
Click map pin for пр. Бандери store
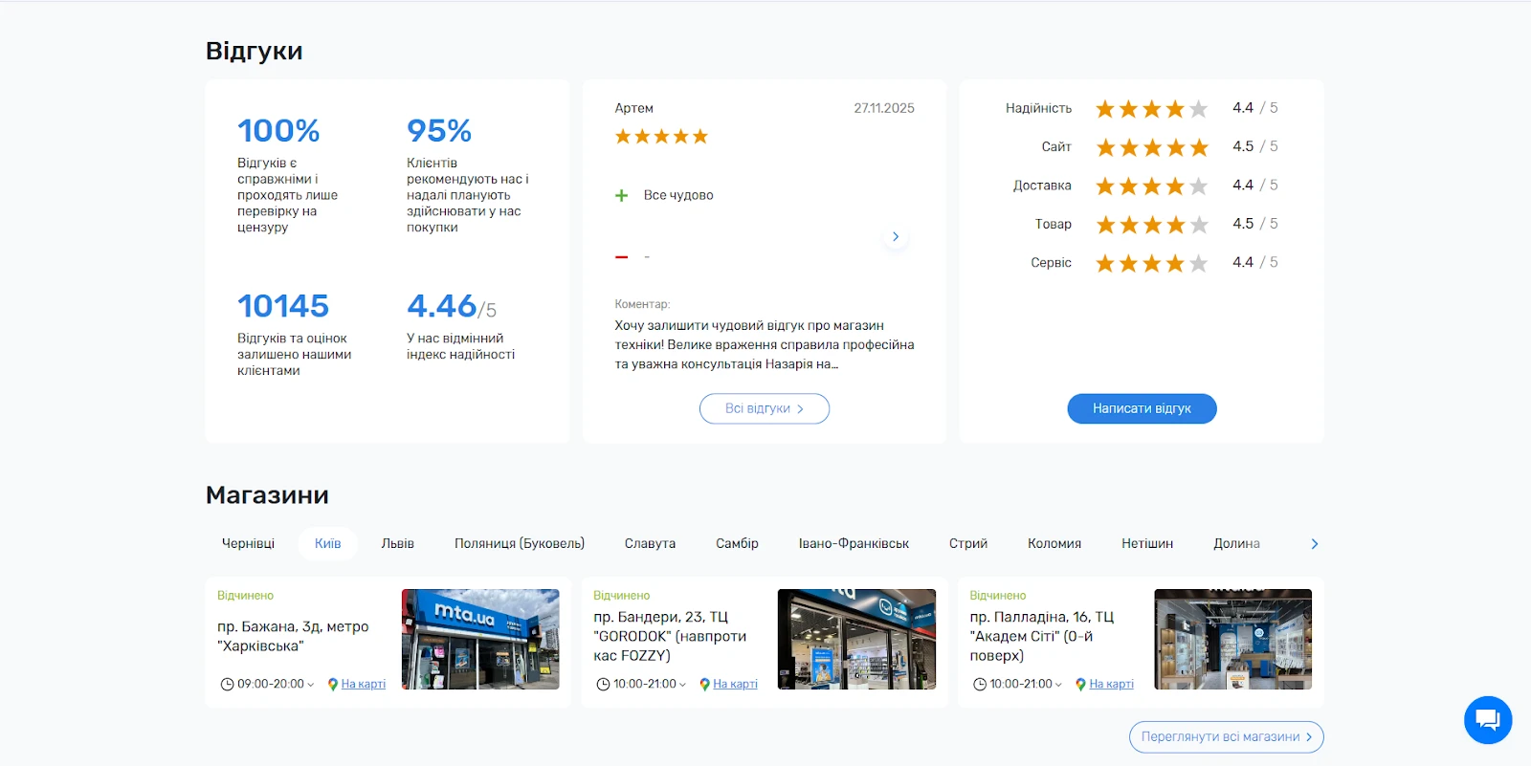click(x=704, y=685)
